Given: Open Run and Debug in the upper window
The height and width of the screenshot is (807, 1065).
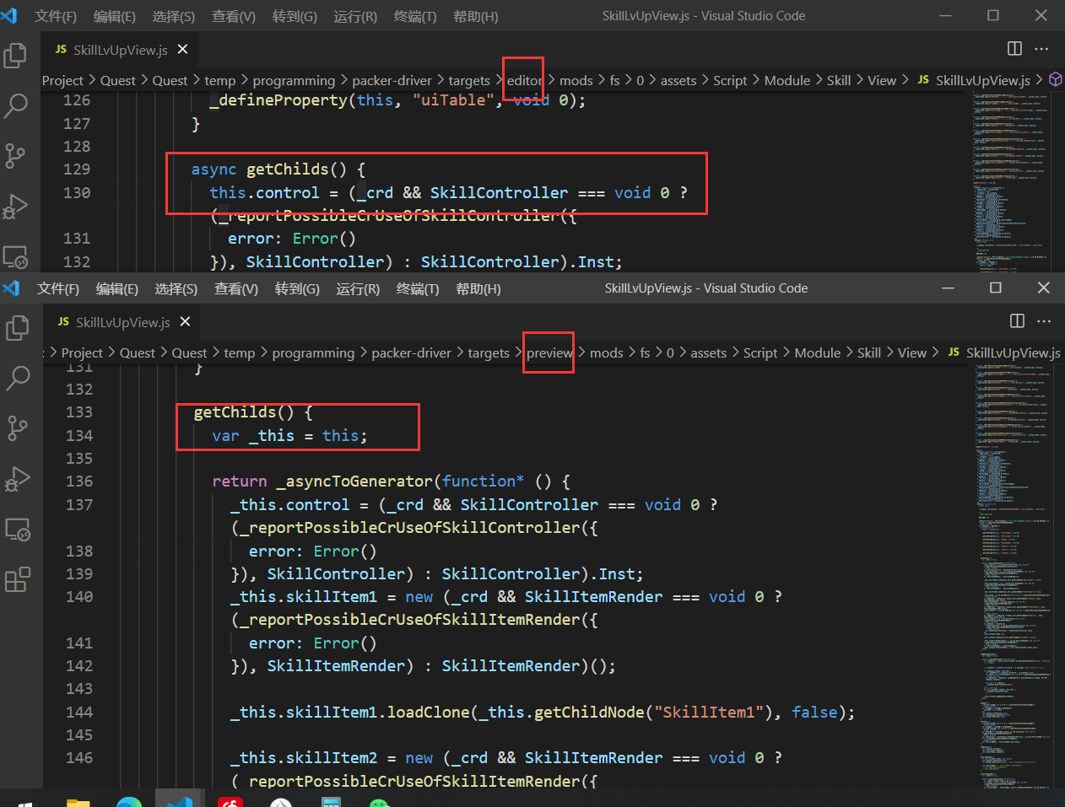Looking at the screenshot, I should 15,206.
